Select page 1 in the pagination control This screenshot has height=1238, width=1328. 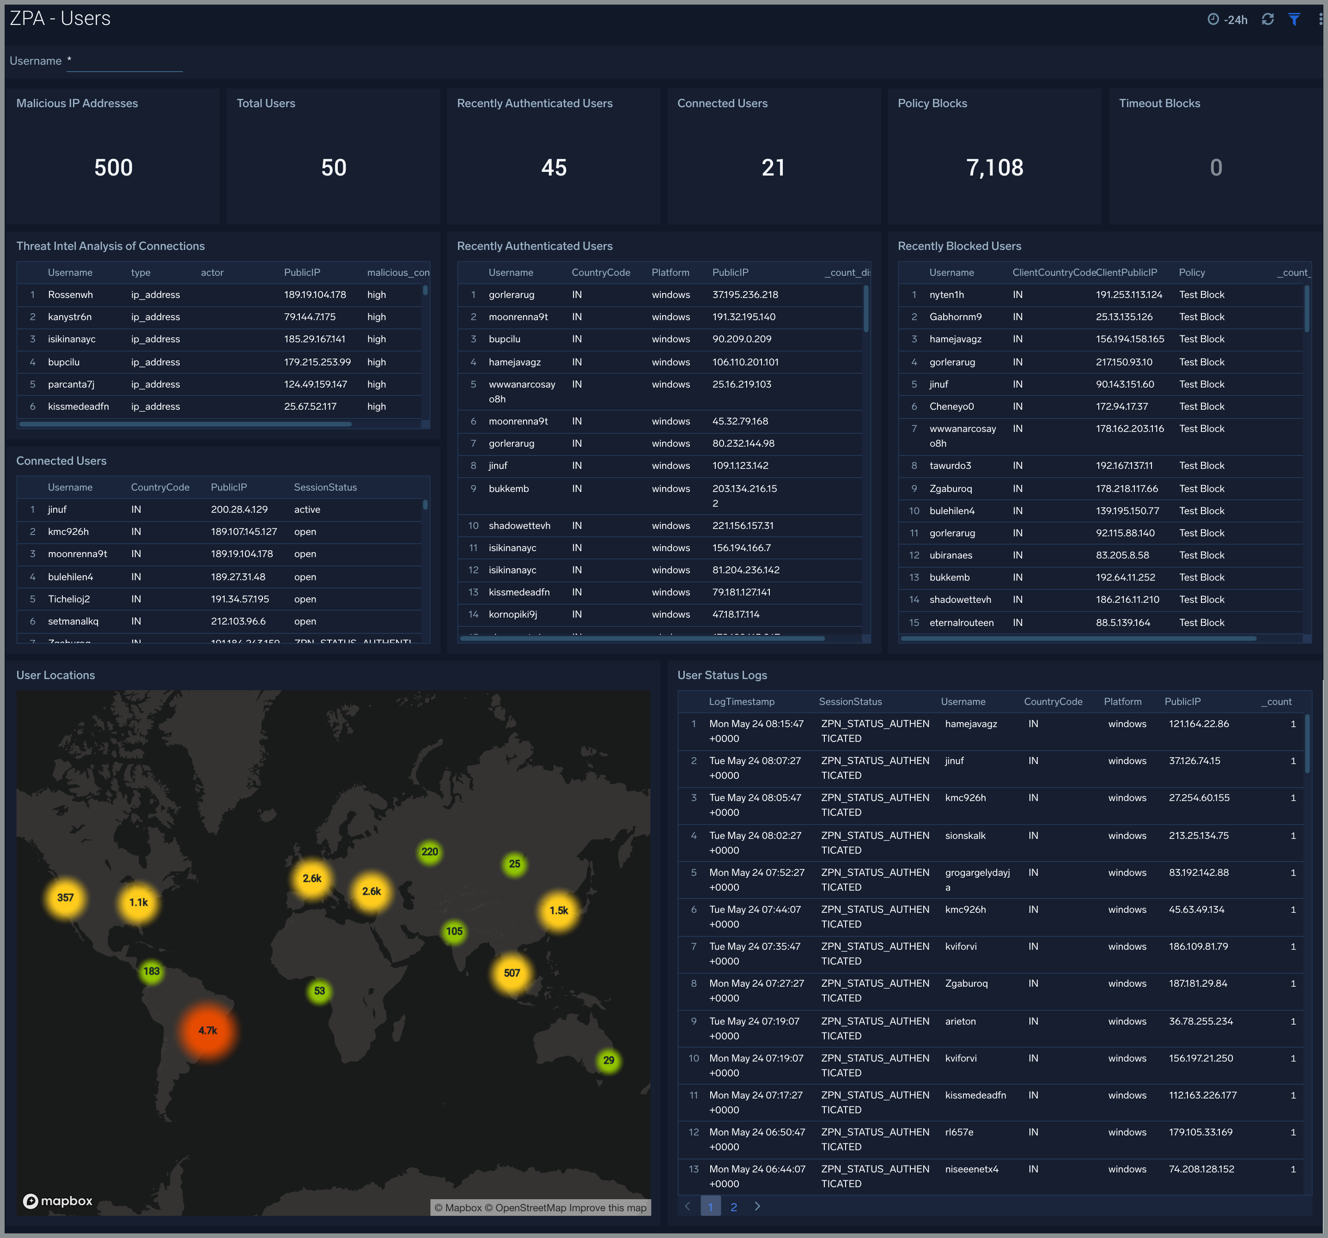point(710,1206)
